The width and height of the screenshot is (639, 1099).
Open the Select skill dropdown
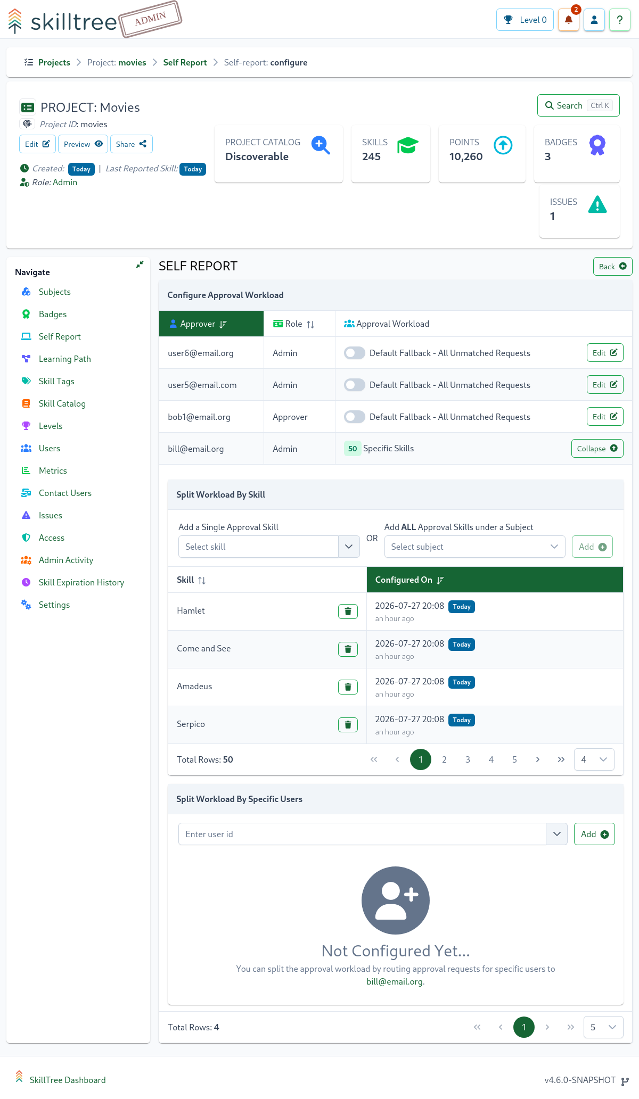click(x=349, y=547)
